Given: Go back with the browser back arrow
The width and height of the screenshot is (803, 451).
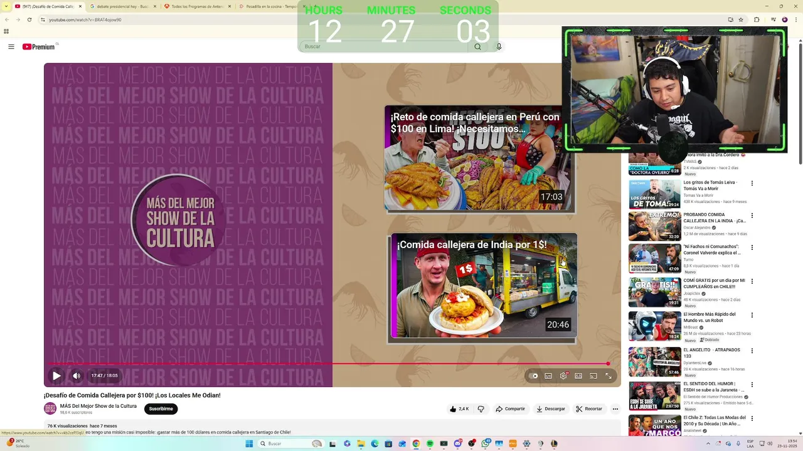Looking at the screenshot, I should click(x=6, y=19).
